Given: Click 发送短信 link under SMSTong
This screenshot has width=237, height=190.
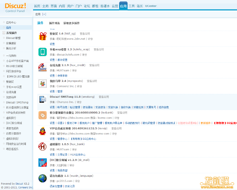Looking at the screenshot, I should 100,107.
